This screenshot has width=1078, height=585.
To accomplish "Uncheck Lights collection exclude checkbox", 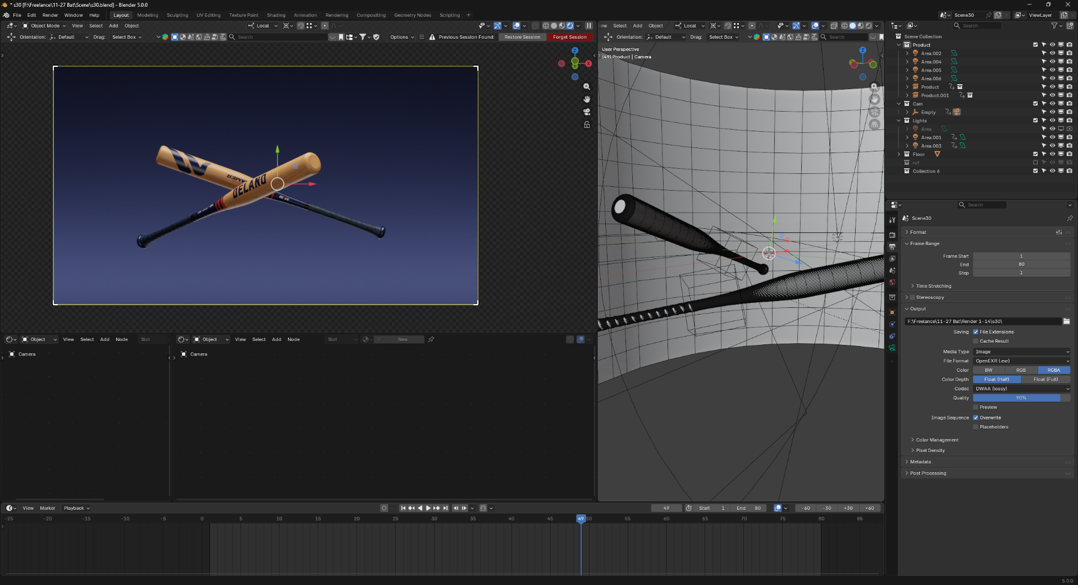I will tap(1035, 121).
